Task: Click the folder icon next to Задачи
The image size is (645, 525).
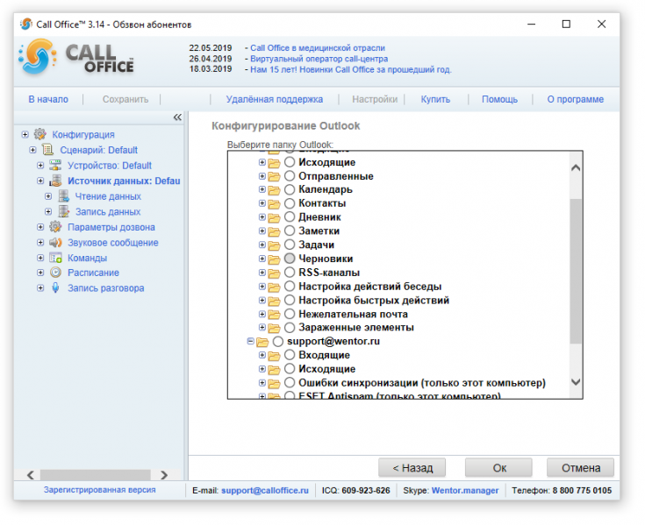Action: click(274, 245)
